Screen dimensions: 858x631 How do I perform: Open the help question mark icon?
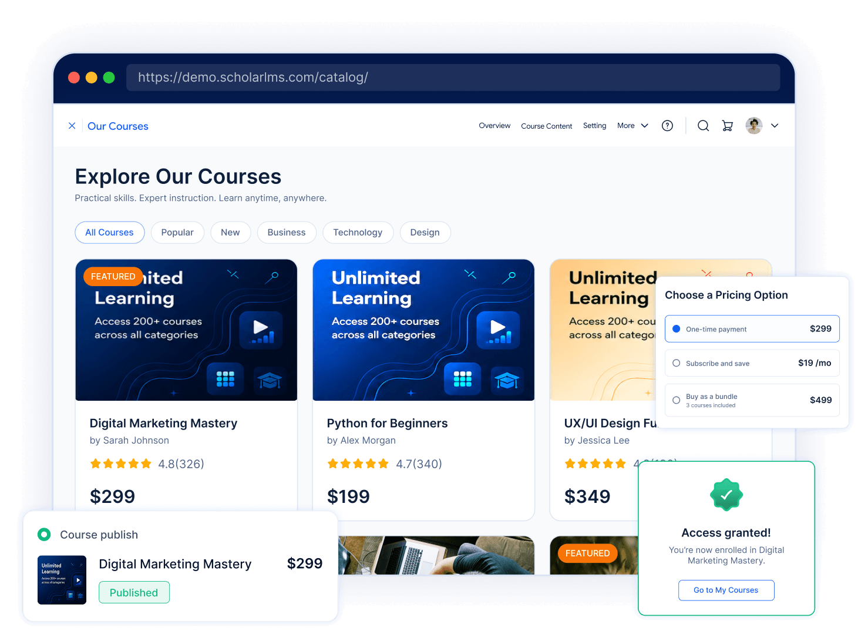[667, 126]
